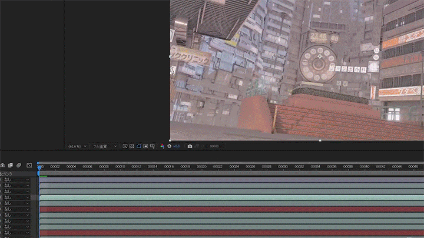Click the 00000 preview time field
Screen dimensions: 424x238
tap(214, 146)
